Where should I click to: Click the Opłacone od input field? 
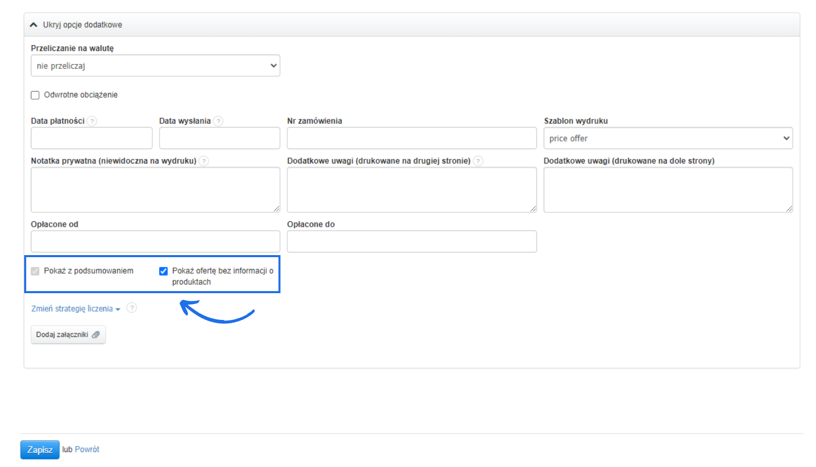[155, 242]
